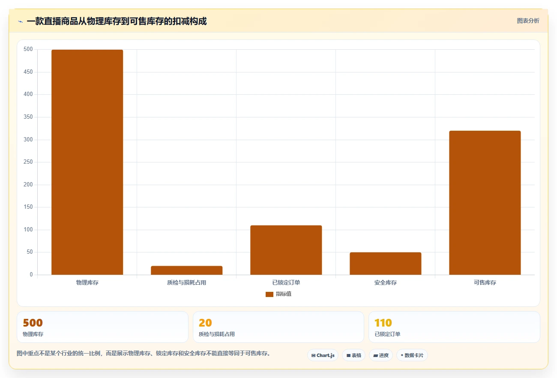Click the x-axis label 已锁定订单
This screenshot has width=557, height=378.
point(286,283)
